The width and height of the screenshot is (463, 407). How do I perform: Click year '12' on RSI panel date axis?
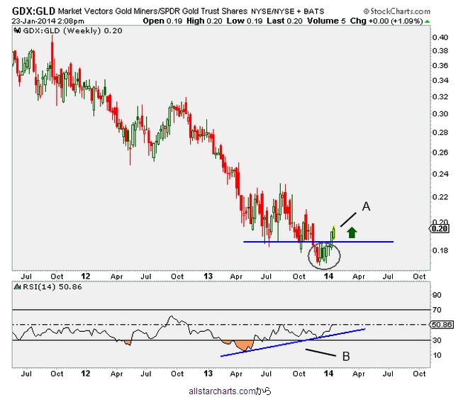coord(85,374)
